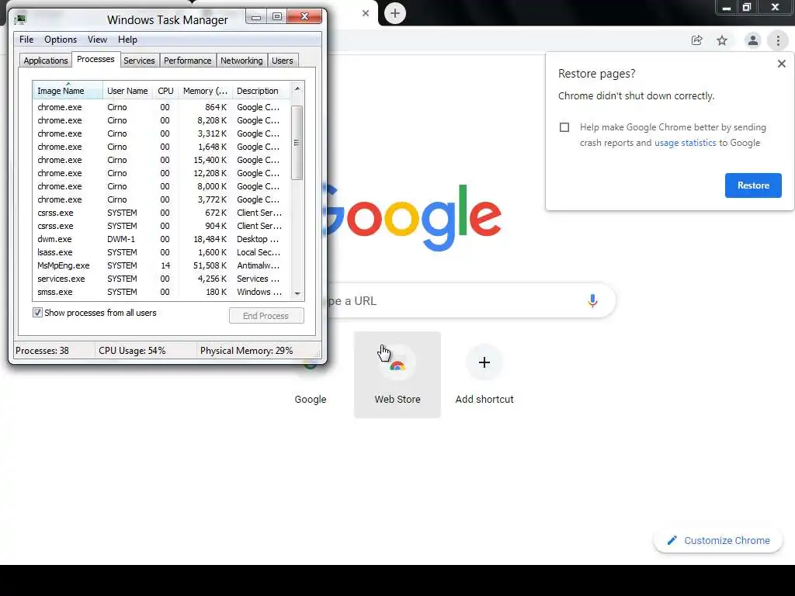Select the lsass.exe process row
This screenshot has height=596, width=795.
161,252
